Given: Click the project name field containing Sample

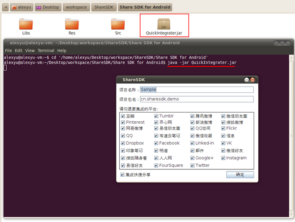Looking at the screenshot, I should (197, 89).
